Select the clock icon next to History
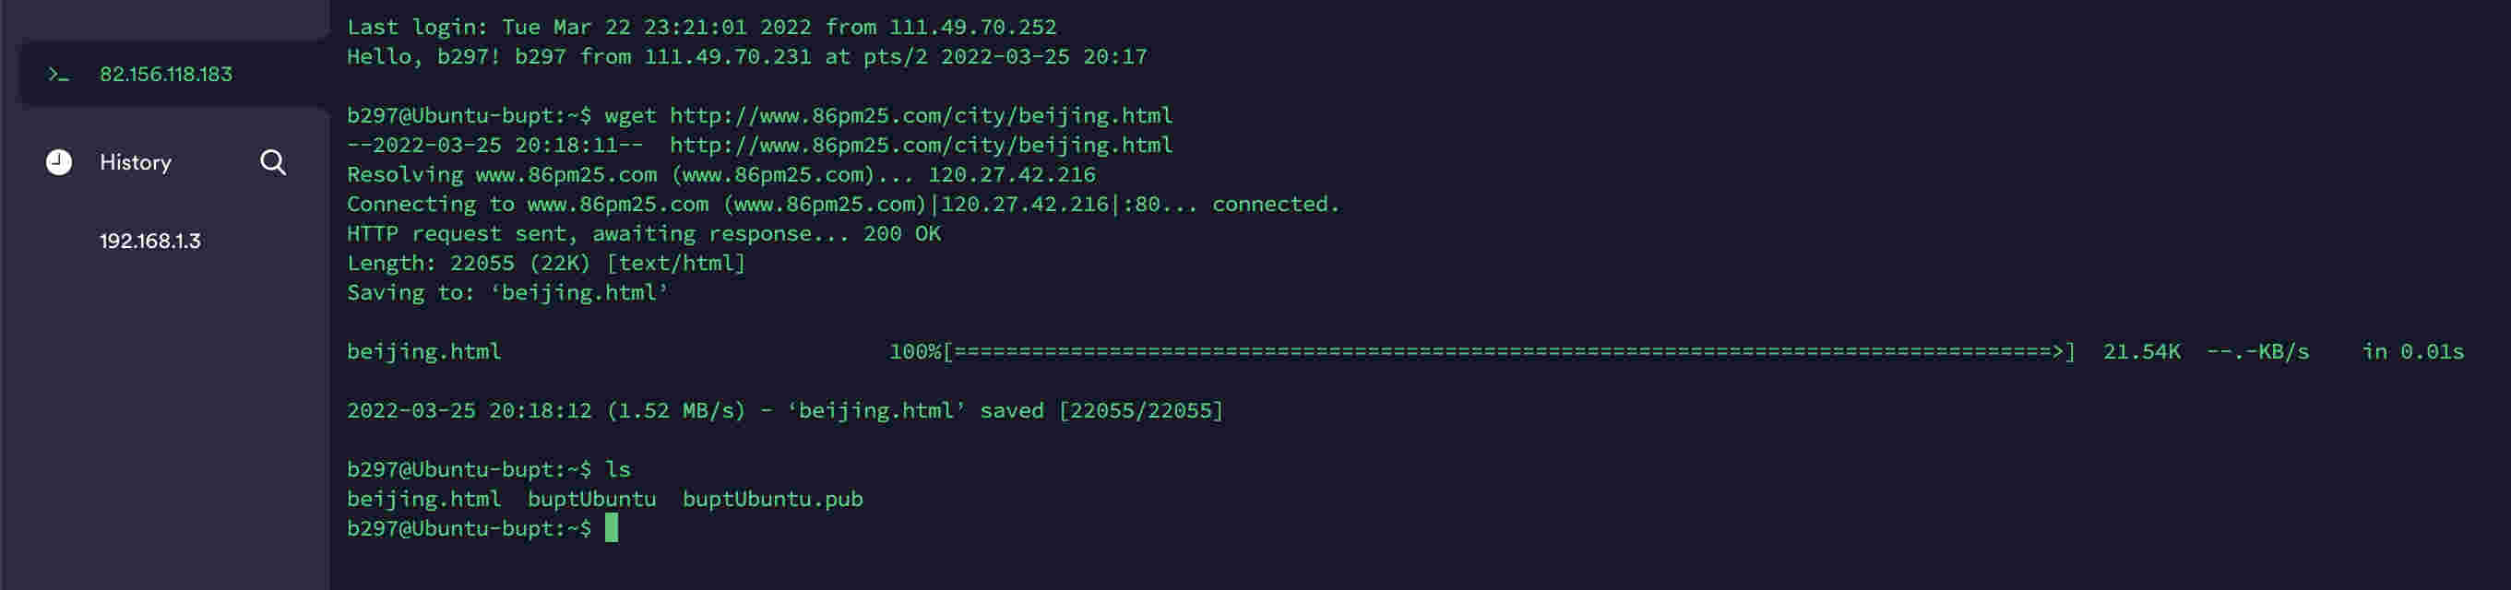The image size is (2511, 590). (58, 161)
